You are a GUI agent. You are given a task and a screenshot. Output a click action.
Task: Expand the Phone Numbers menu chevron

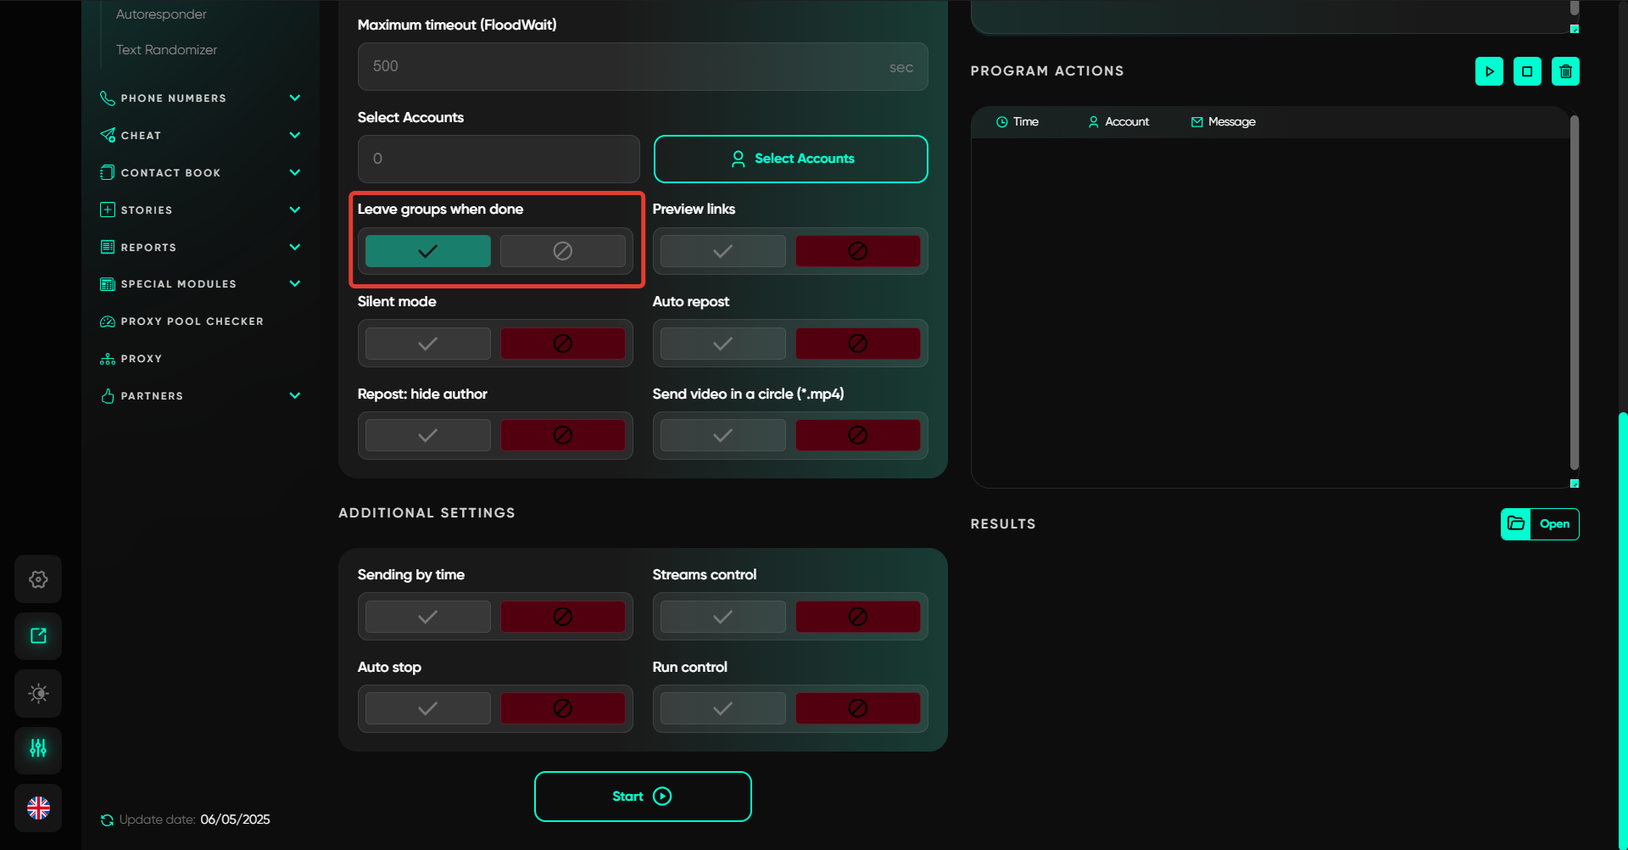click(x=294, y=98)
